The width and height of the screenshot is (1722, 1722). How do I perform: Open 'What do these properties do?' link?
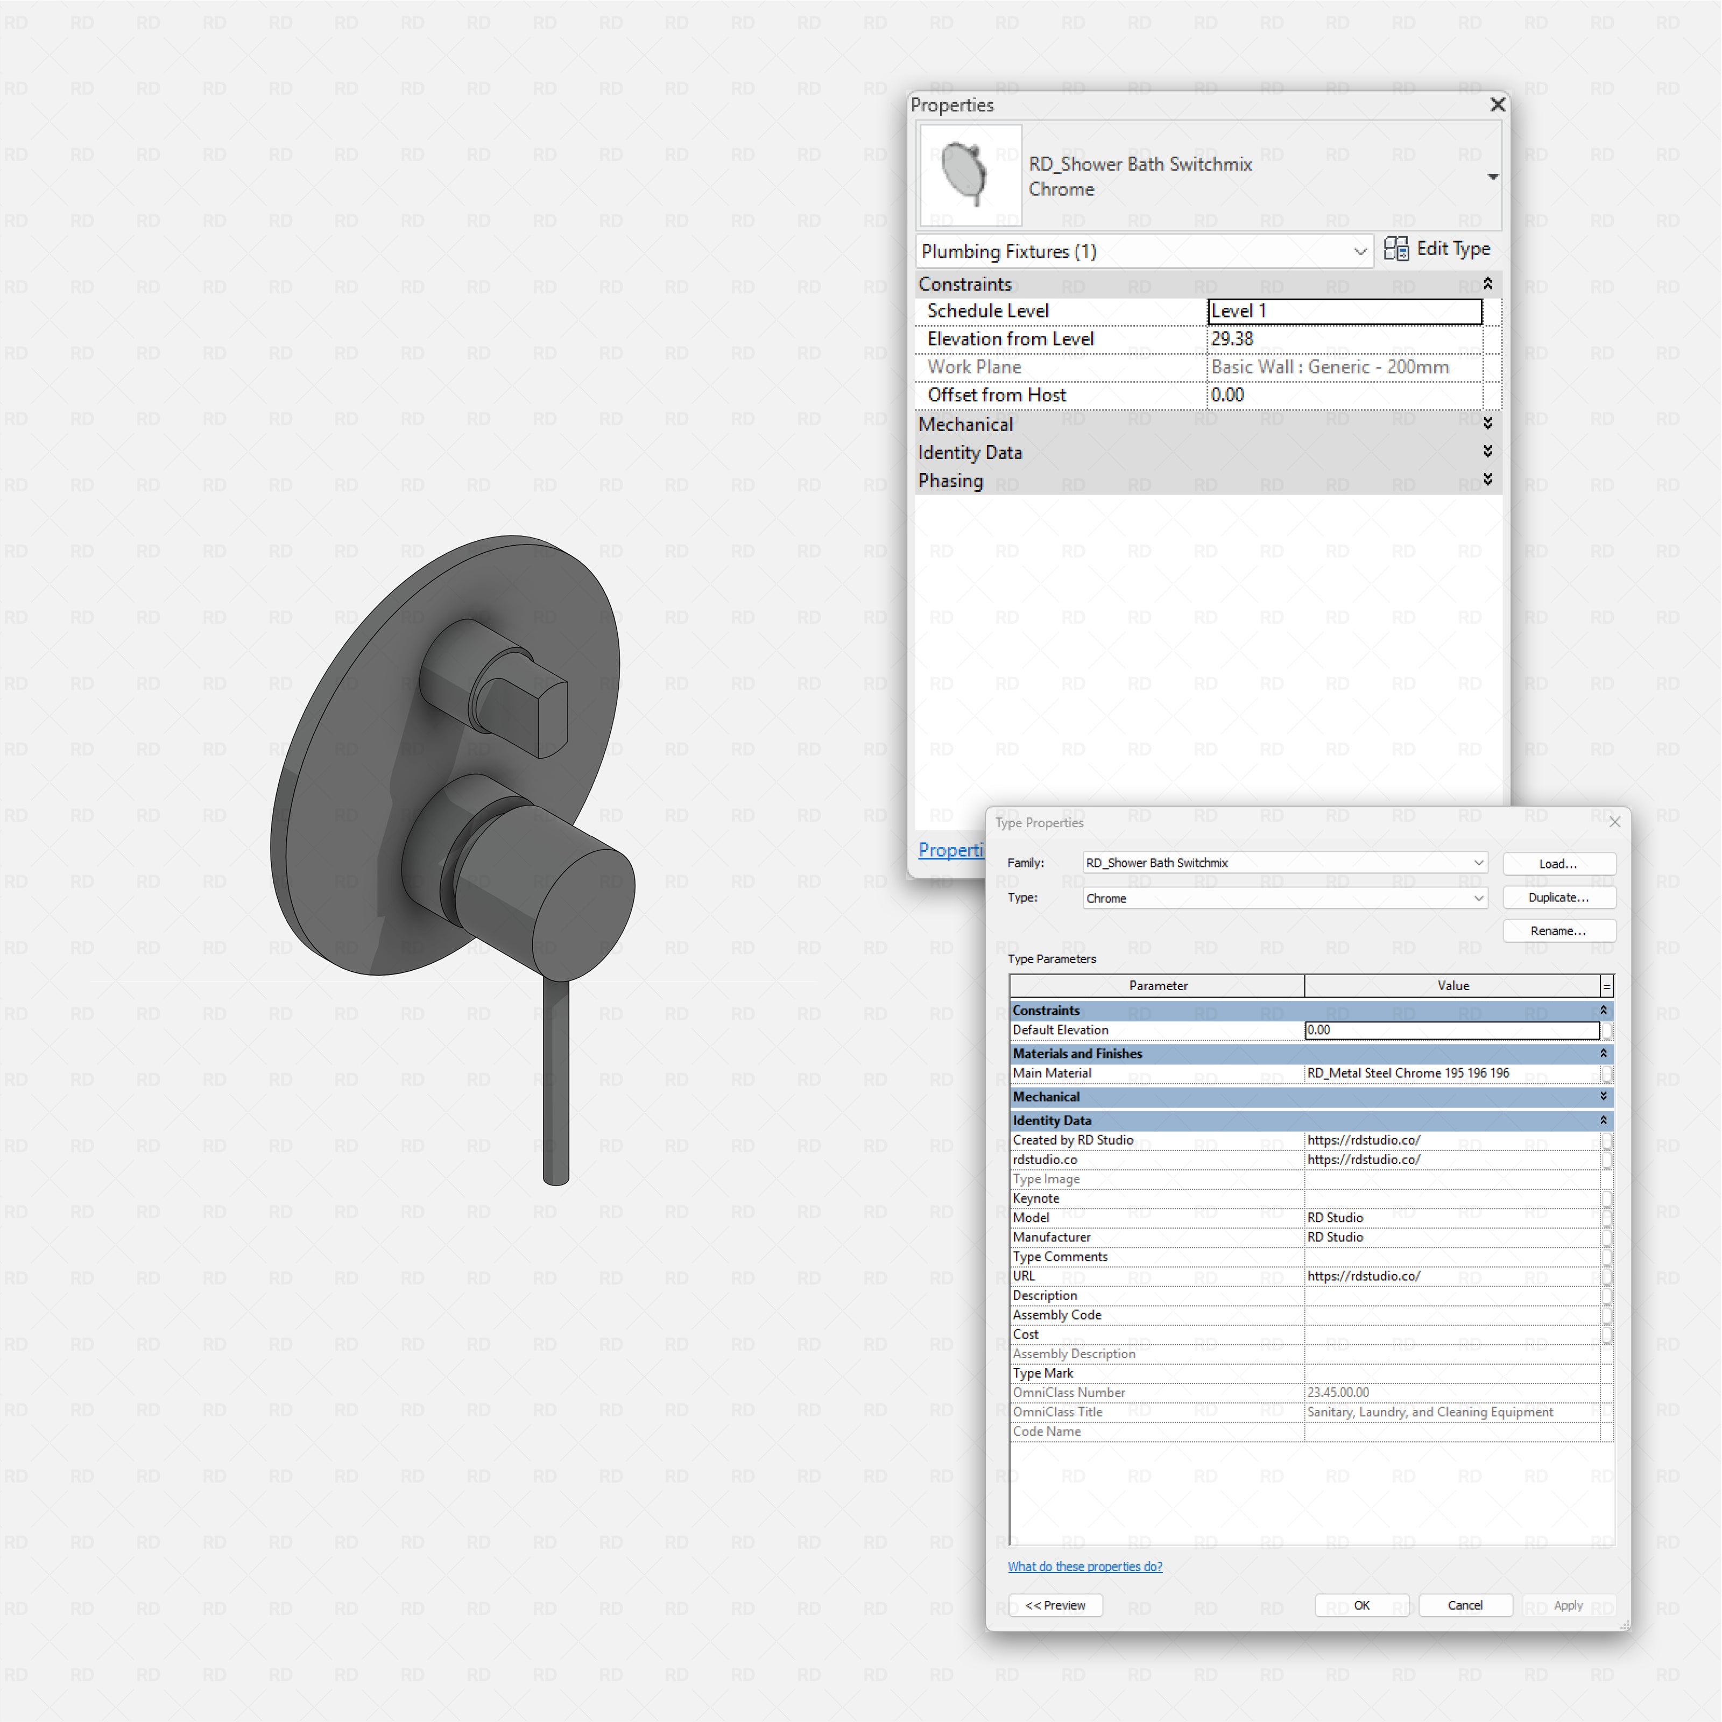(x=1085, y=1566)
